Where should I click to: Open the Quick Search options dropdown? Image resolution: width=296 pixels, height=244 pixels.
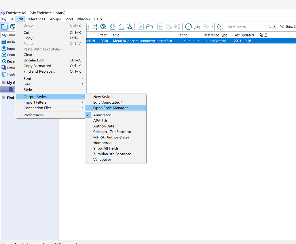coord(274,26)
